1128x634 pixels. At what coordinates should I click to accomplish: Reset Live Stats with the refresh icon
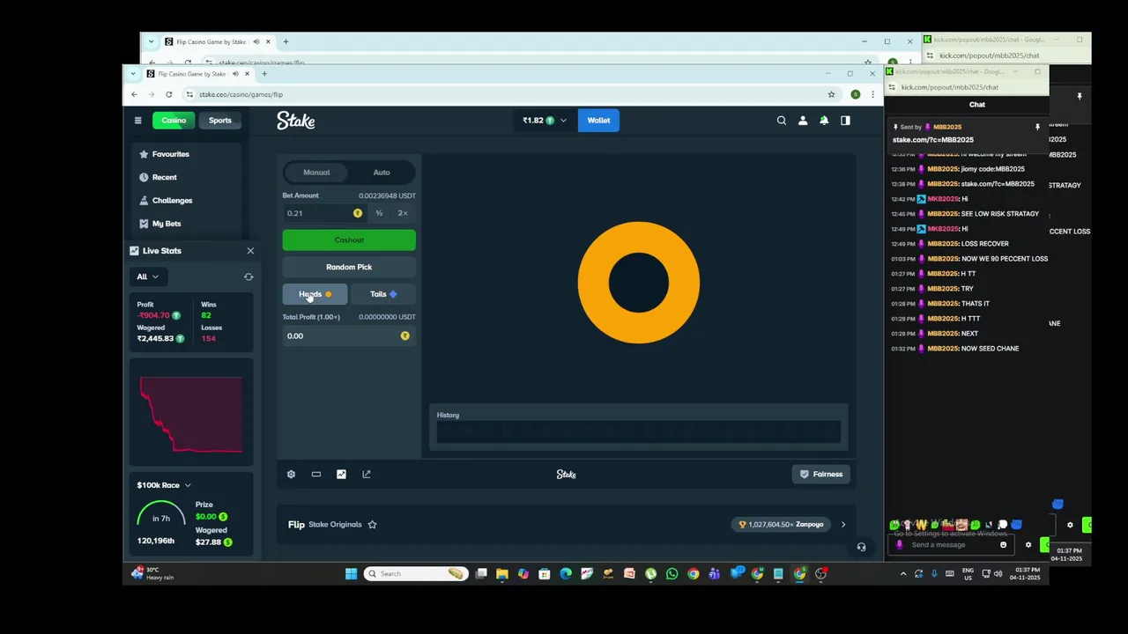(249, 276)
